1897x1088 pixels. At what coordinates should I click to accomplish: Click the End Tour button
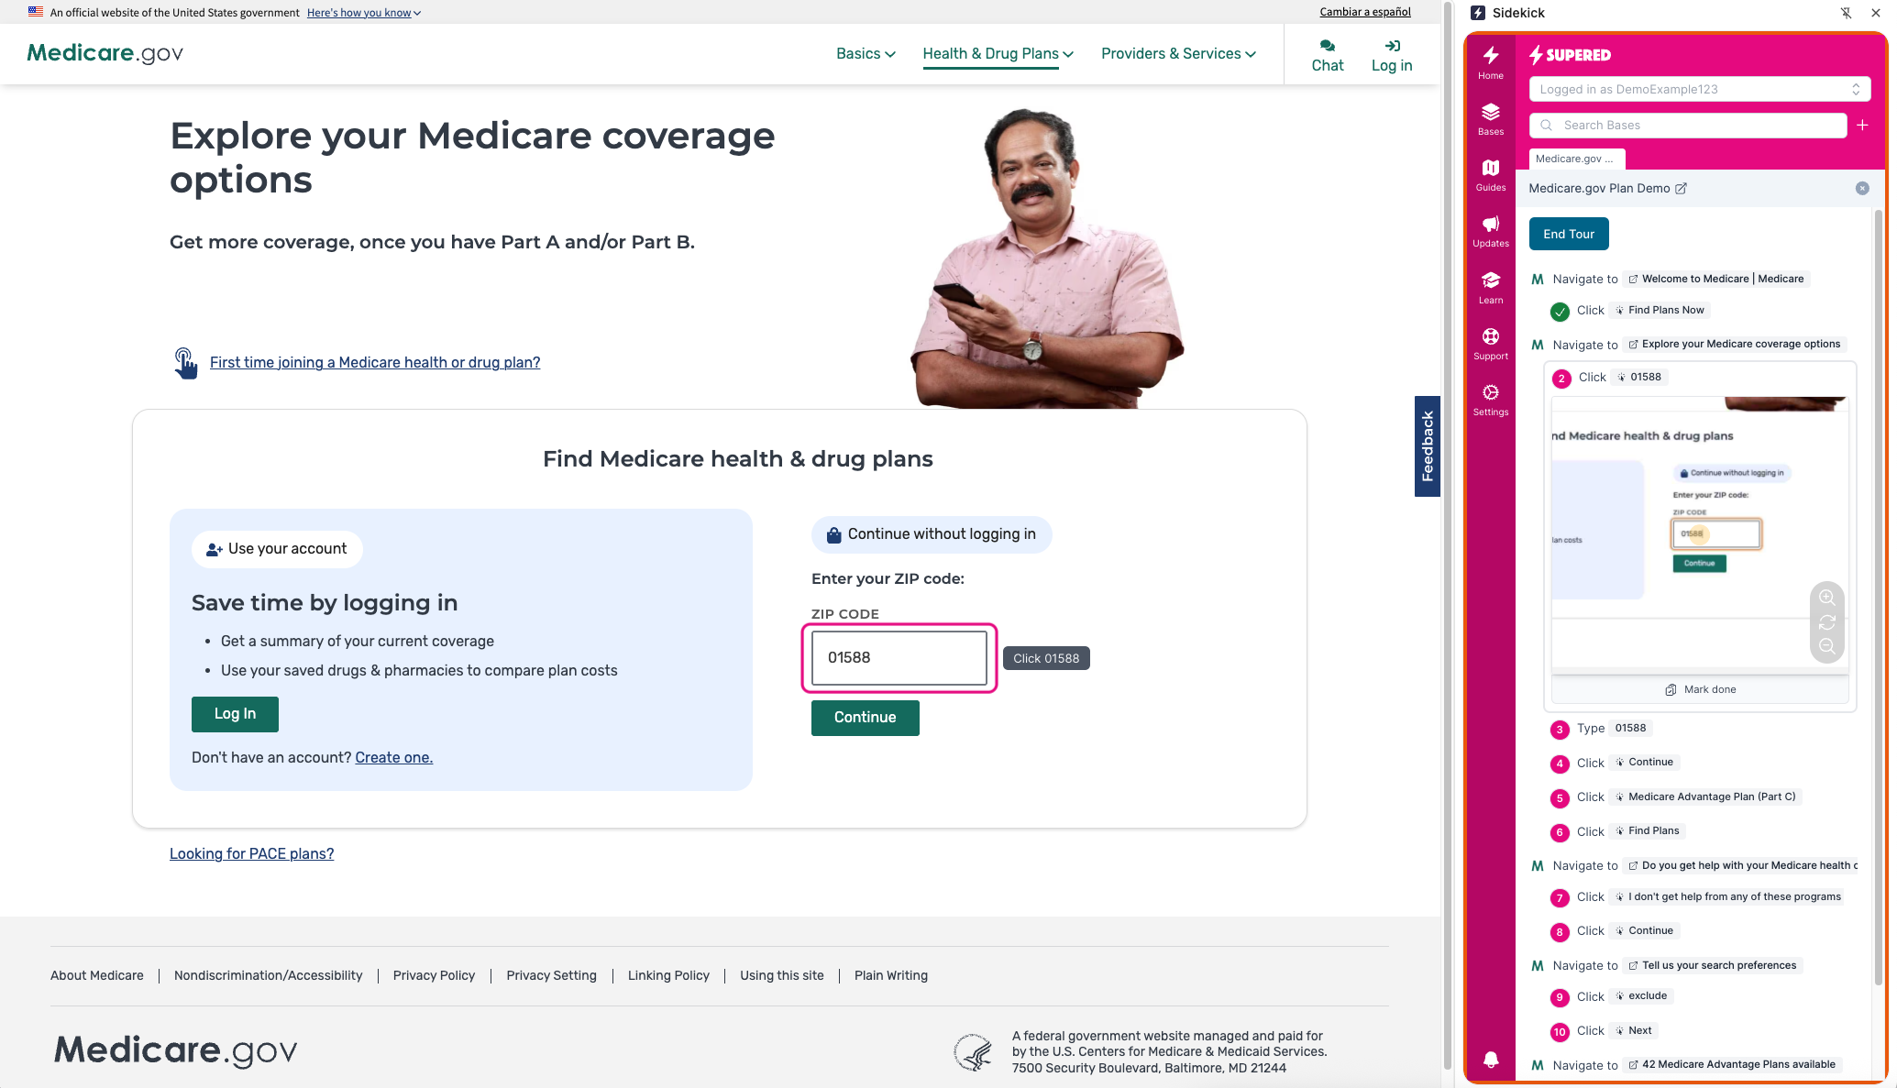click(x=1568, y=234)
